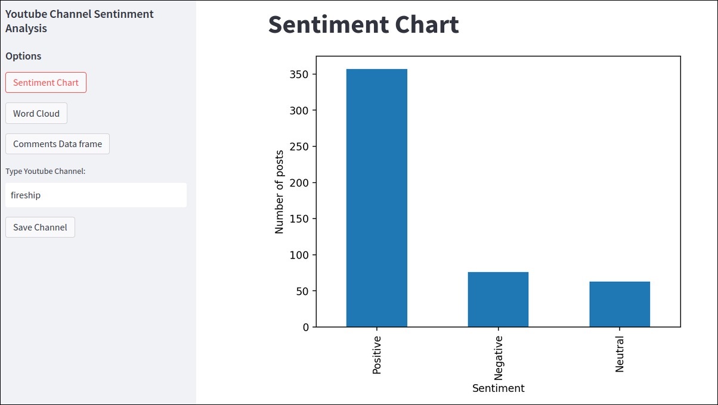This screenshot has width=718, height=405.
Task: Click the rotated Neutral tick label
Action: 620,355
